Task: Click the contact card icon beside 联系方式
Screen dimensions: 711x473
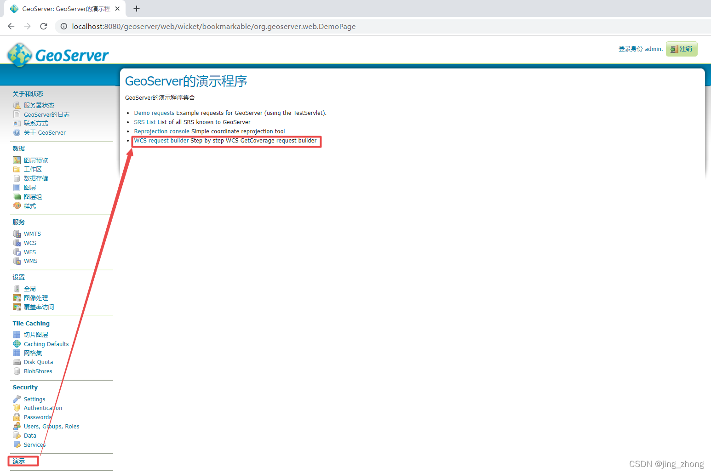Action: (x=17, y=123)
